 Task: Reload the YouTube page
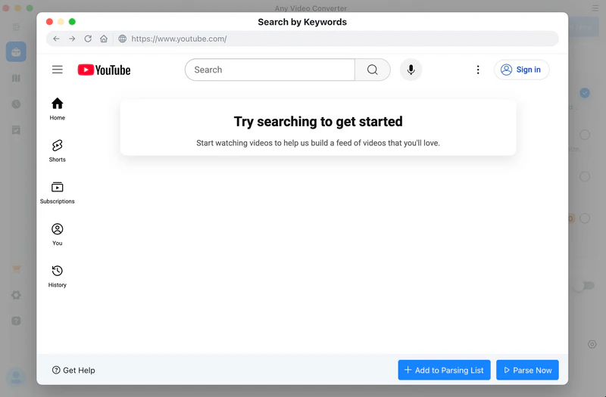[x=88, y=39]
